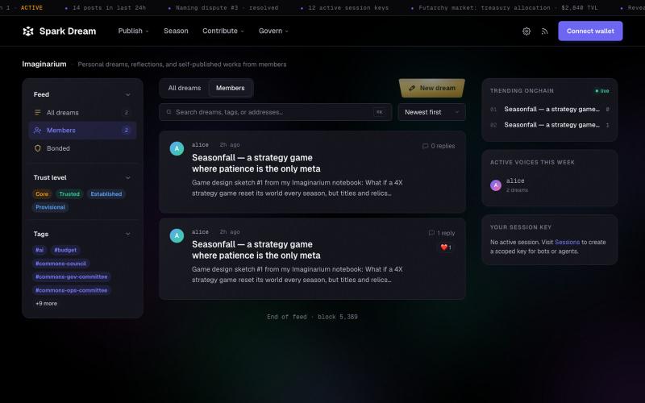Open second trending Seasonfall entry
The image size is (645, 403).
550,125
